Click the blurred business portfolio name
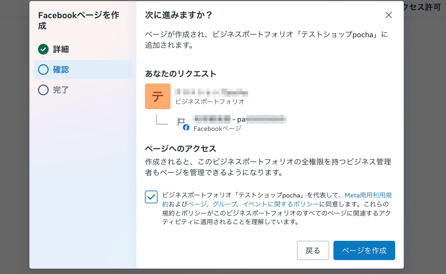The width and height of the screenshot is (446, 274). (211, 93)
